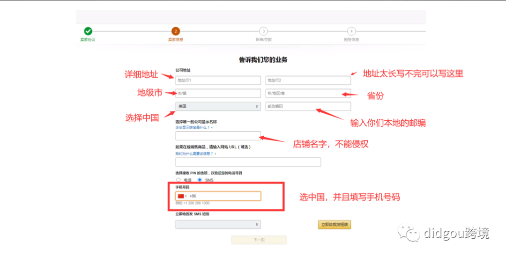The image size is (506, 257).
Task: Click the green checkmark 卖家协议 step icon
Action: [88, 31]
